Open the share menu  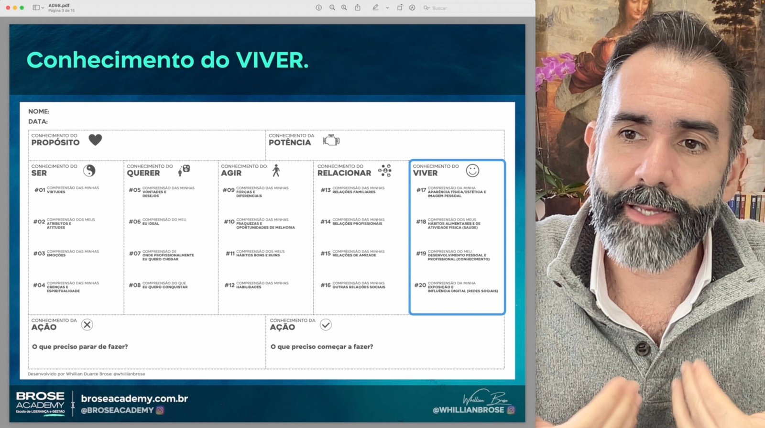pyautogui.click(x=358, y=8)
